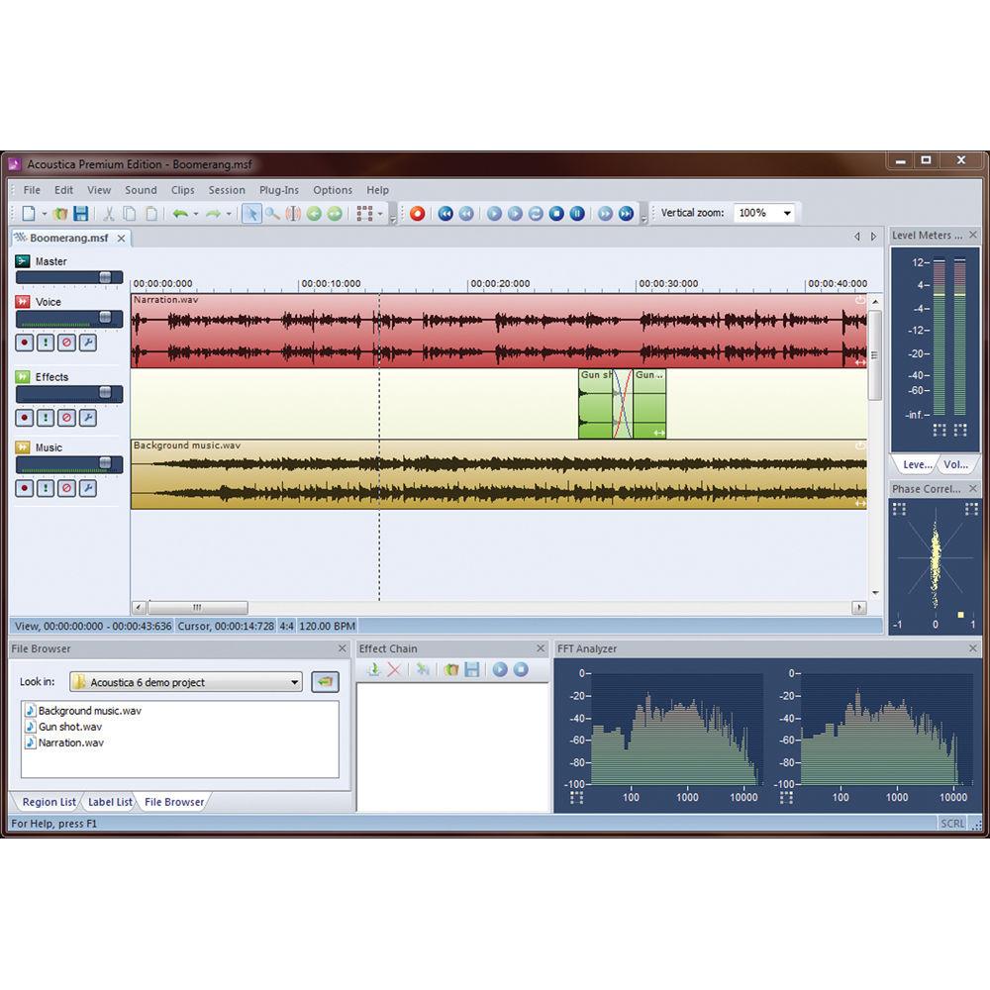Select the Magnifying Glass zoom tool
Screen dimensions: 990x990
tap(271, 214)
